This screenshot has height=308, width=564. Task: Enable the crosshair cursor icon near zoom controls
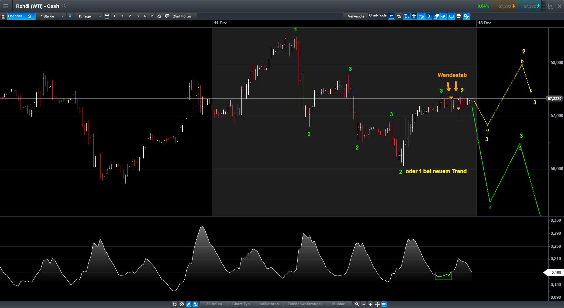pyautogui.click(x=377, y=304)
